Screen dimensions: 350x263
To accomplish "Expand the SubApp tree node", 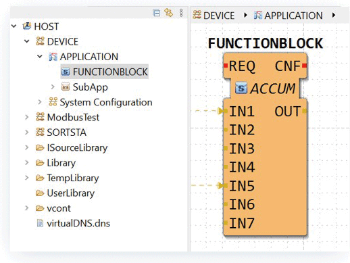I will coord(53,87).
